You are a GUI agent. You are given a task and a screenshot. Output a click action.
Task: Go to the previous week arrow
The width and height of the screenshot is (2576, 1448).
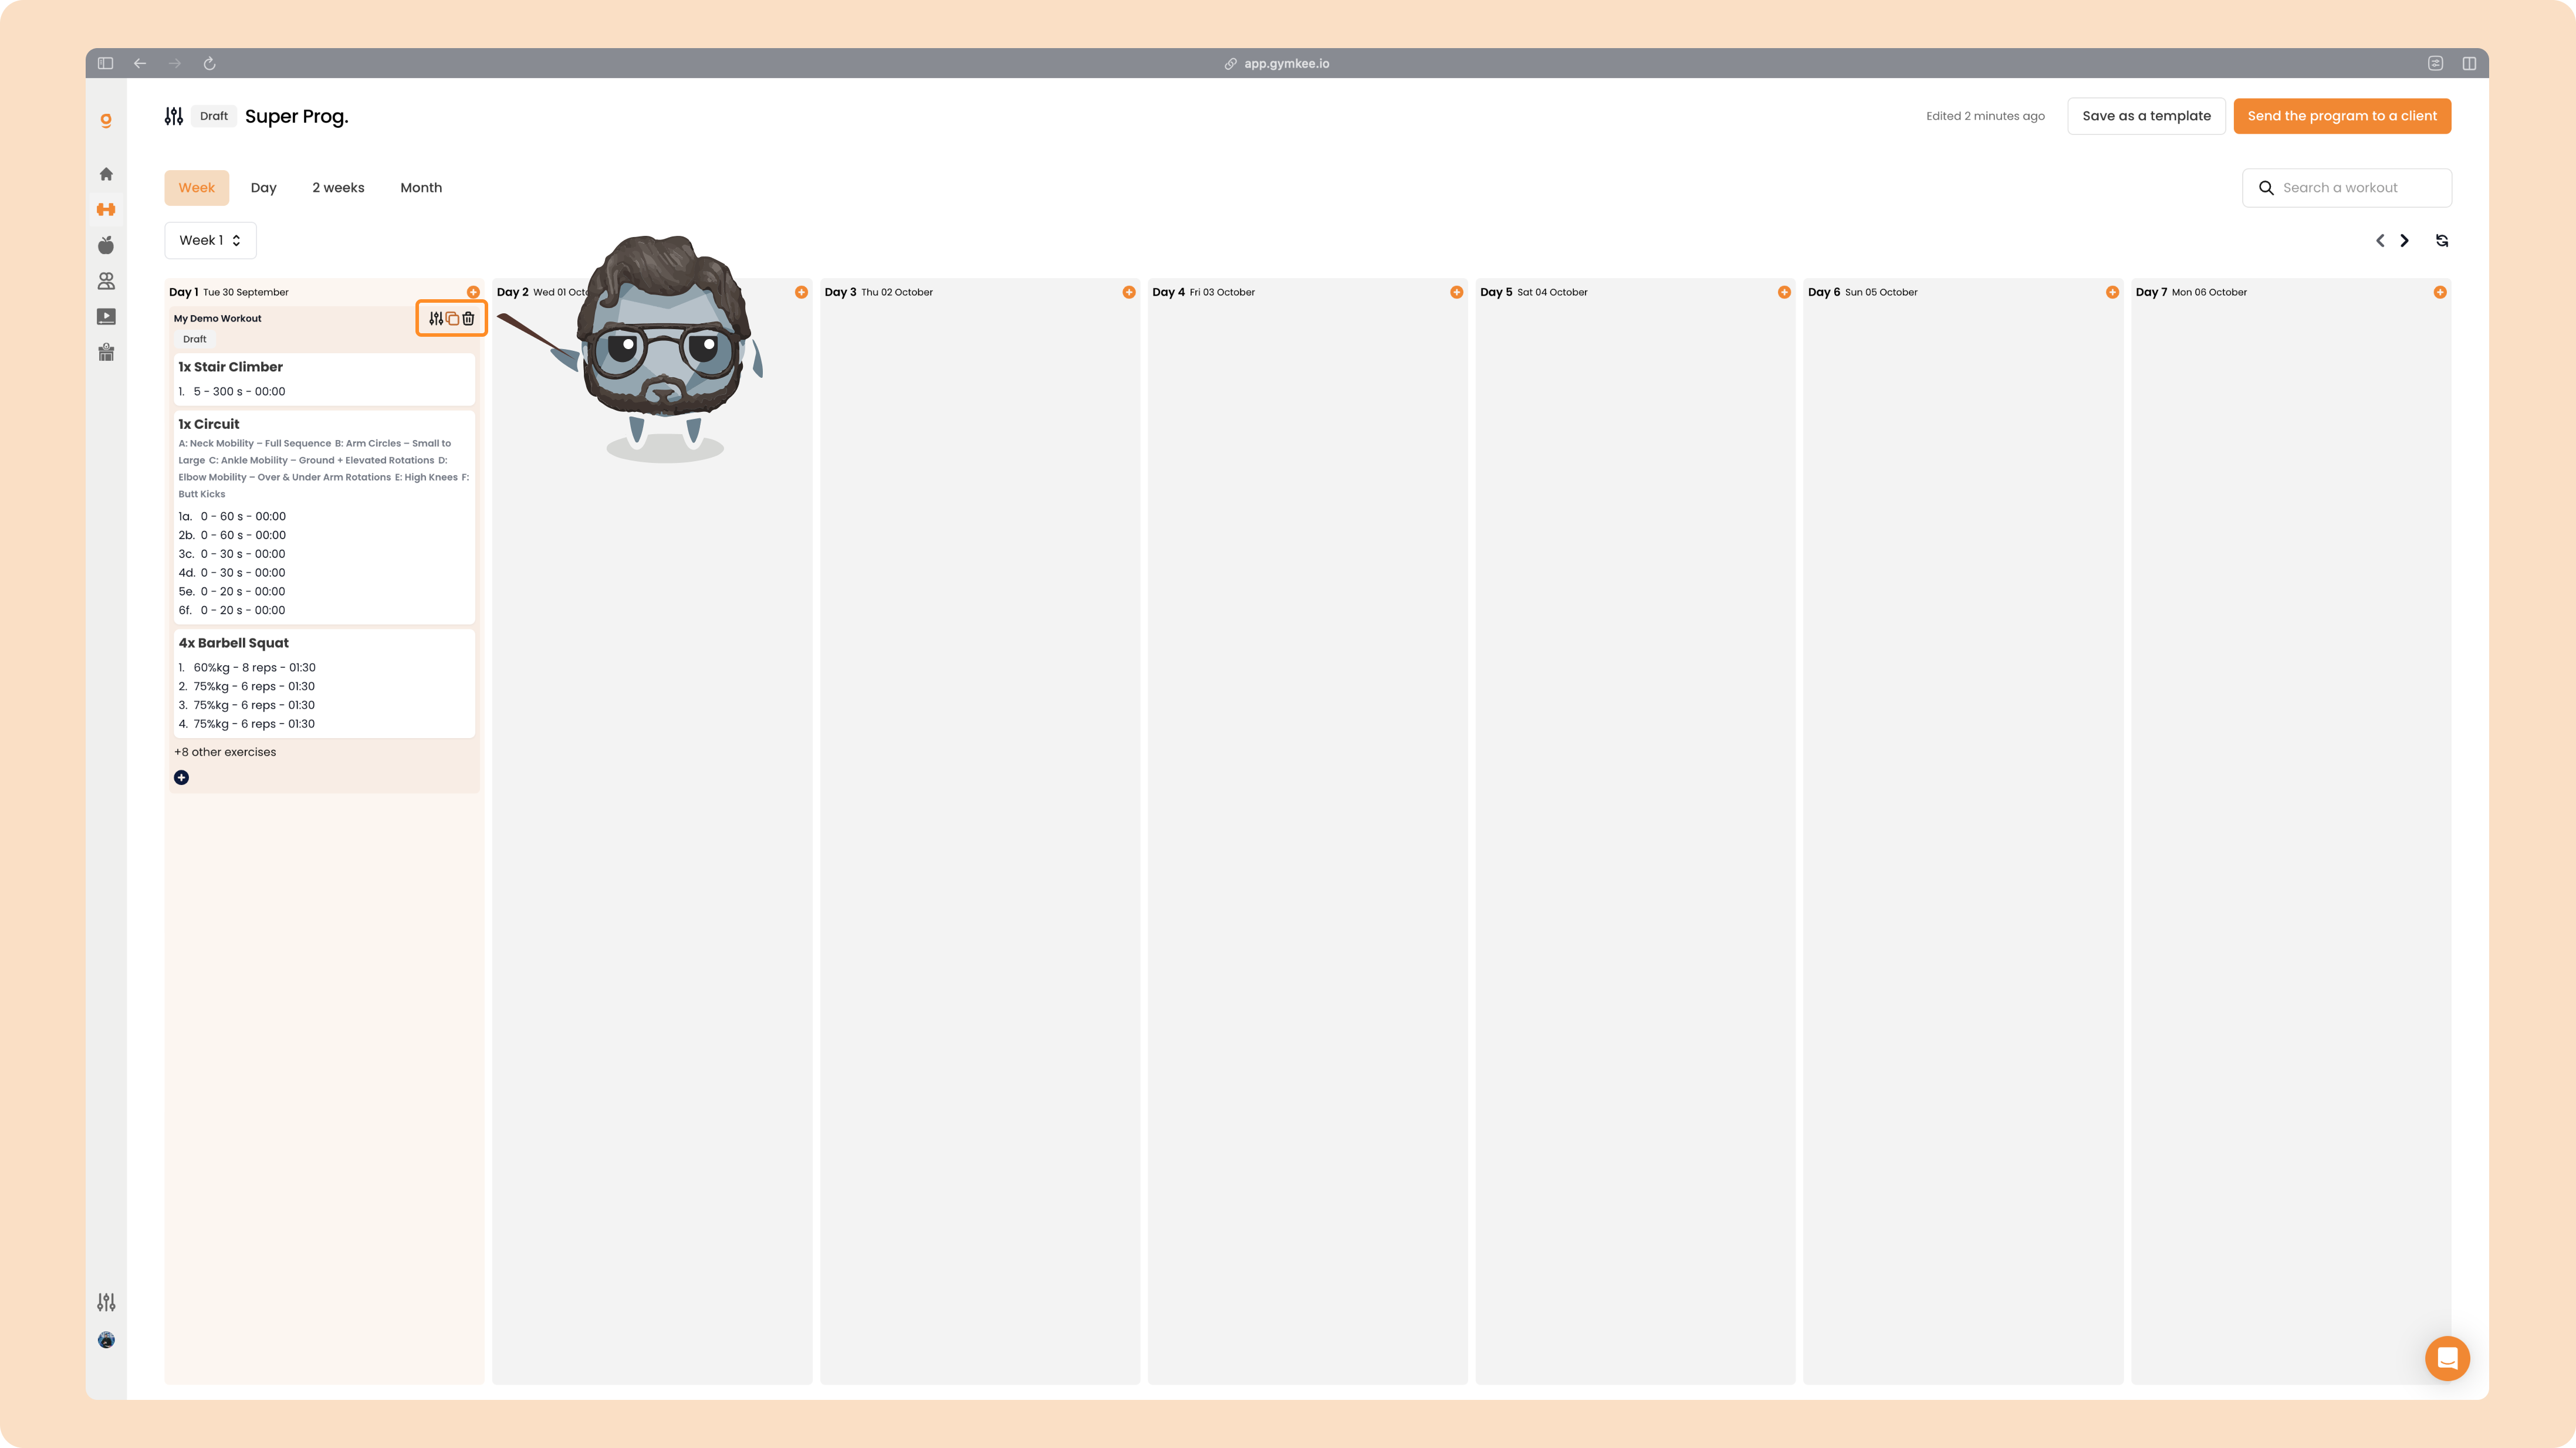point(2380,240)
